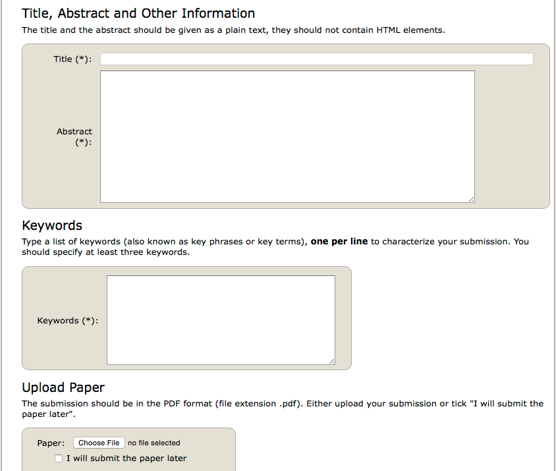Click the plain text instruction under the title heading

[x=233, y=30]
